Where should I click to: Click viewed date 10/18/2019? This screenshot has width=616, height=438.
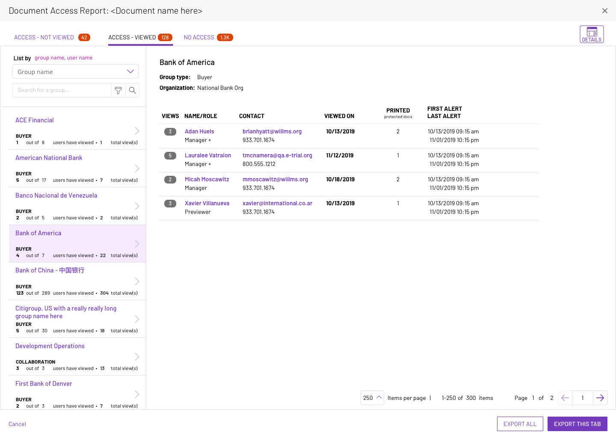(340, 179)
